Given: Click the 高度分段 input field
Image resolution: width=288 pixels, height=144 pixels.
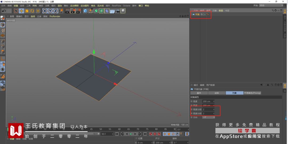Looking at the screenshot, I should point(207,113).
